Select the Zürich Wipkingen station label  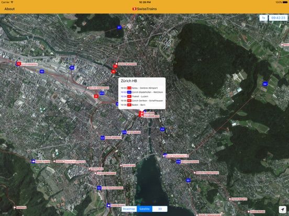point(127,64)
